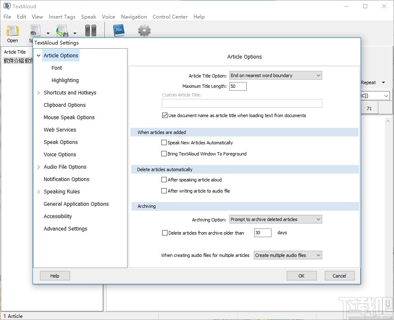Viewport: 394px width, 320px height.
Task: Open the Article Title Option dropdown
Action: coord(276,75)
